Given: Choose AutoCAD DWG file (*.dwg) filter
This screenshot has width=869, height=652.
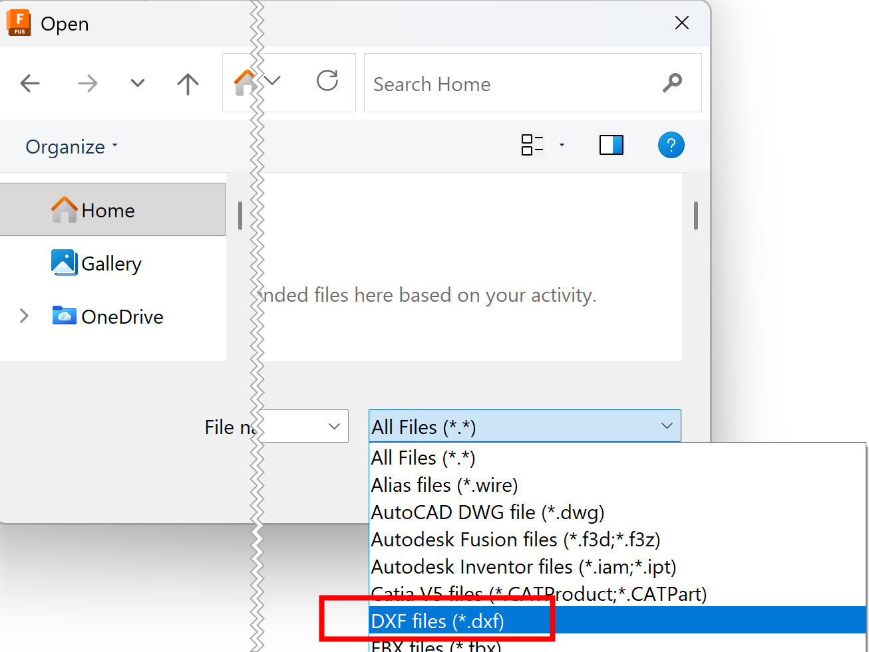Looking at the screenshot, I should (x=487, y=512).
